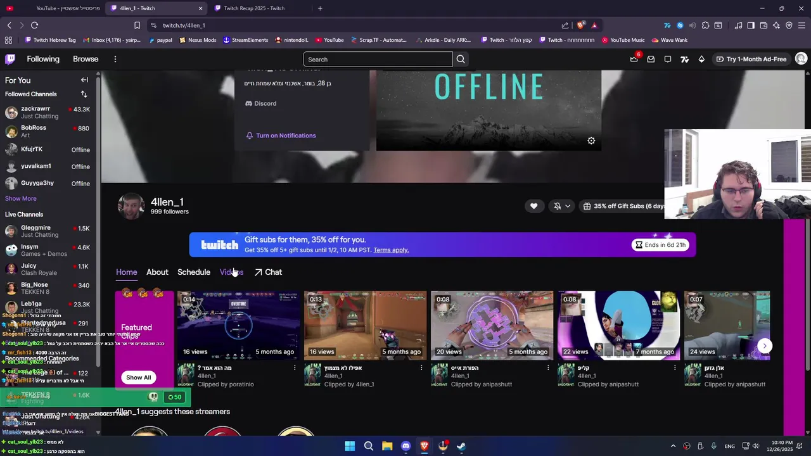Open the taskbar volume control
Viewport: 811px width, 456px height.
[x=755, y=446]
